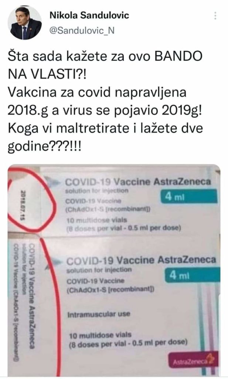Open the three-dot more options menu
The height and width of the screenshot is (379, 228).
click(x=215, y=16)
